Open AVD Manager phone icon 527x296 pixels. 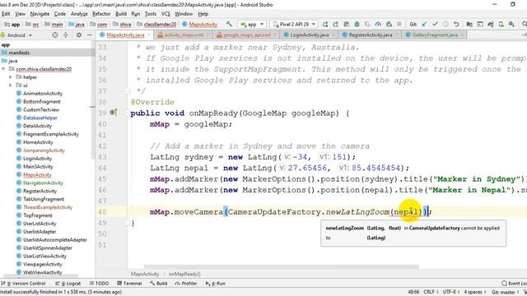click(x=501, y=24)
